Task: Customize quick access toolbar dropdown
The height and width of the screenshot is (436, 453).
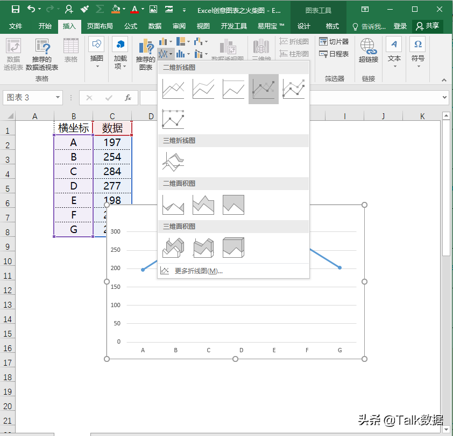Action: (x=184, y=10)
